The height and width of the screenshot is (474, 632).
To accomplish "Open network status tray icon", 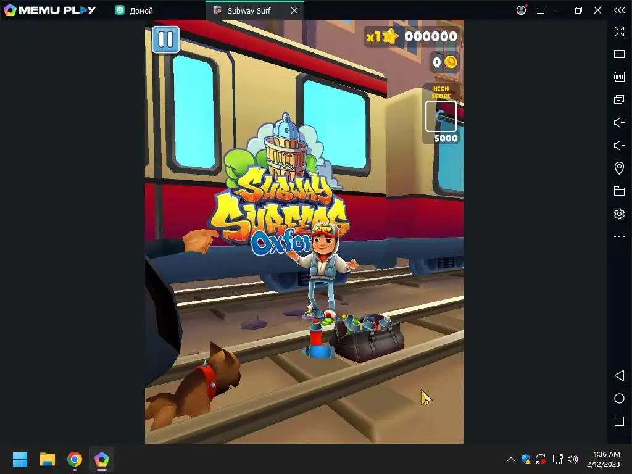I will coord(557,459).
